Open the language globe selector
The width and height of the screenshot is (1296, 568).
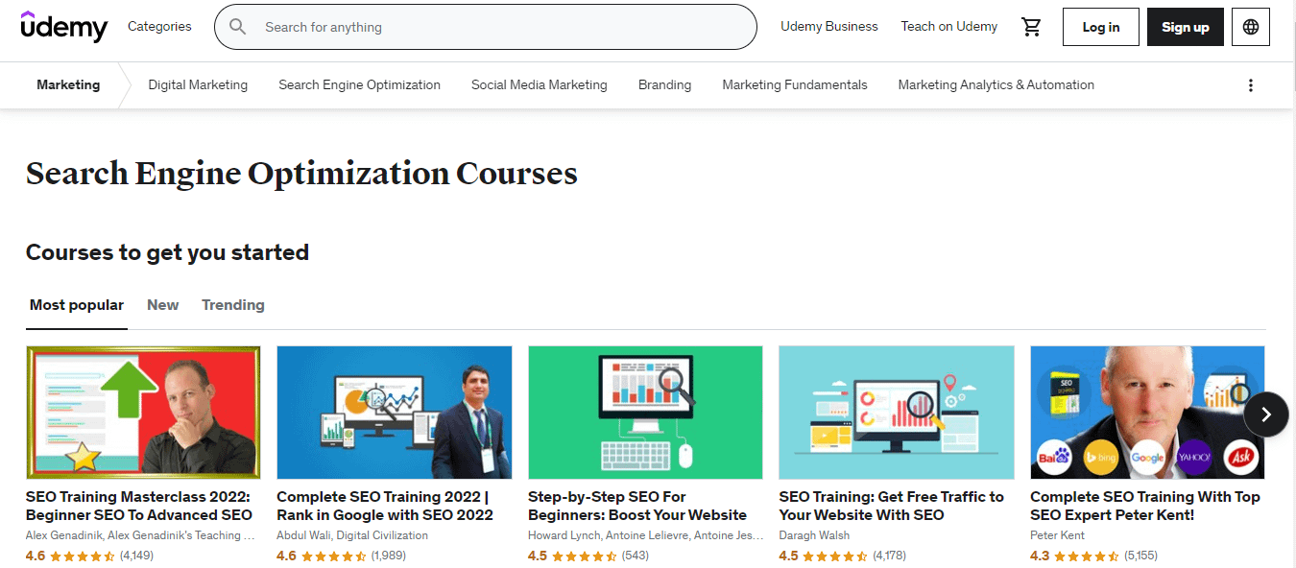[1251, 27]
